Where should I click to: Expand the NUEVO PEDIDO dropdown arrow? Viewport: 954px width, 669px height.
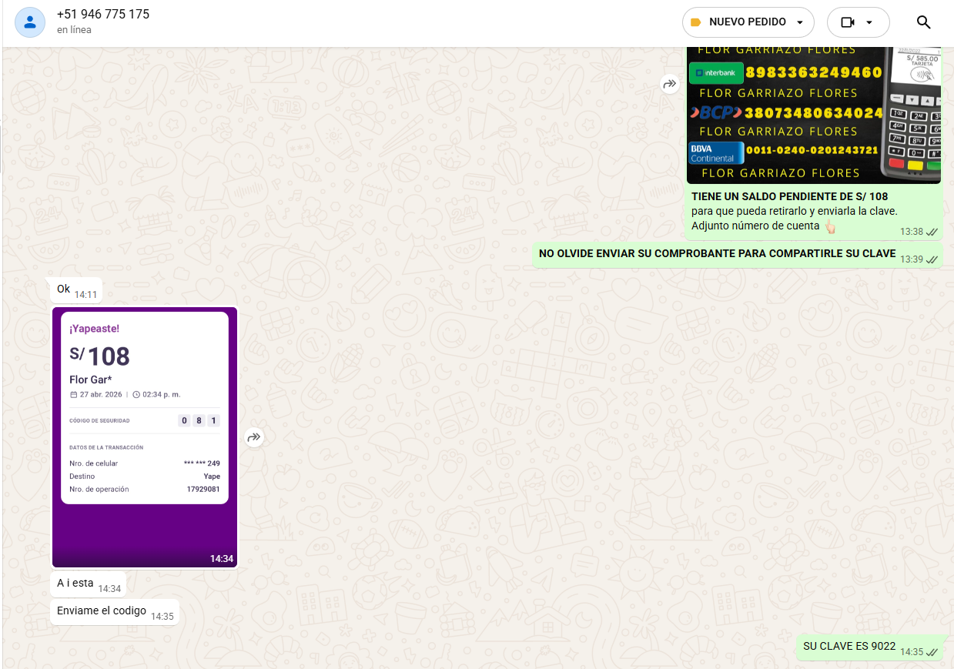pos(800,22)
